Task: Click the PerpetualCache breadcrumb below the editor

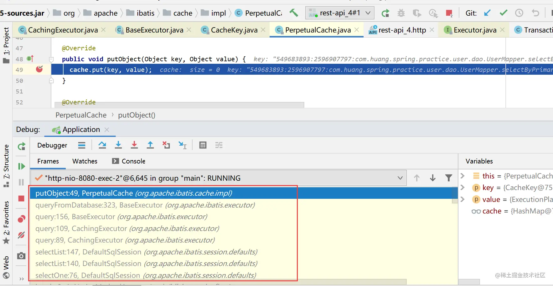Action: click(x=81, y=115)
